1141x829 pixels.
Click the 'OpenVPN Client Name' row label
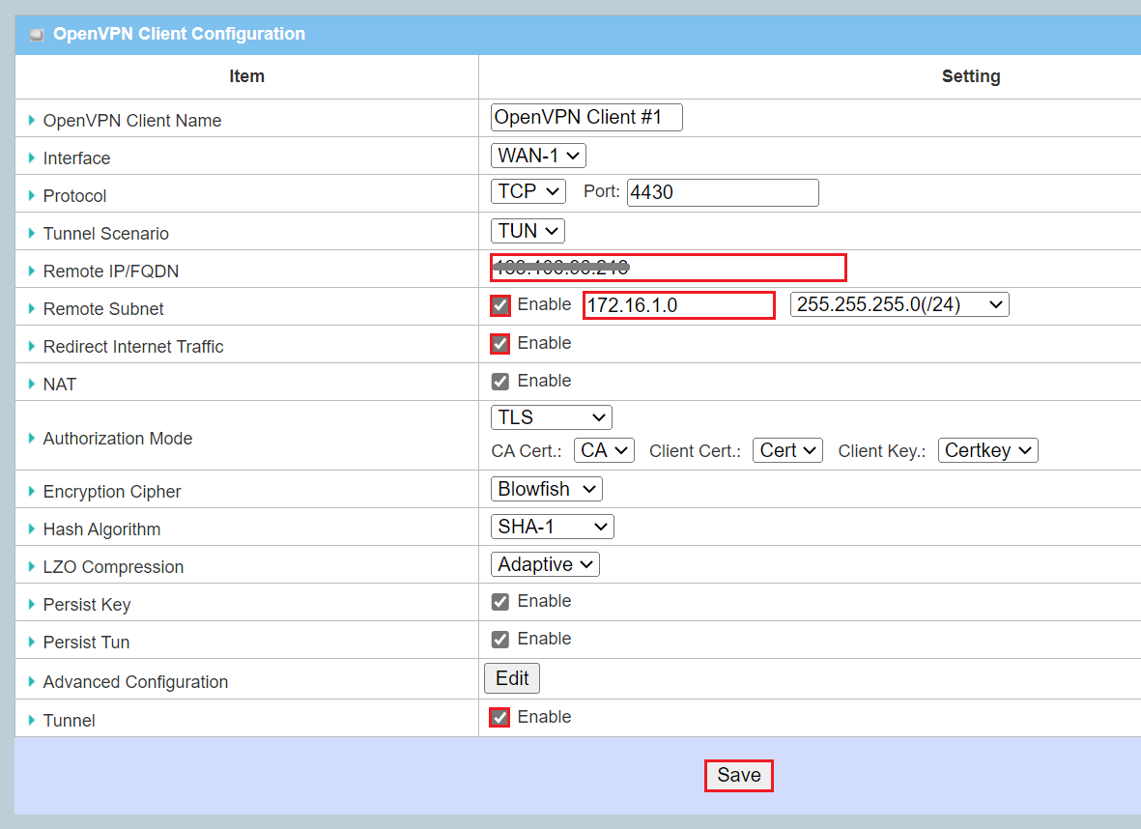coord(131,121)
